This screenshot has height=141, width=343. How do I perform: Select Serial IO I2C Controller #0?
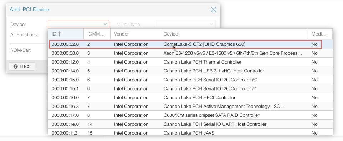[x=190, y=80]
